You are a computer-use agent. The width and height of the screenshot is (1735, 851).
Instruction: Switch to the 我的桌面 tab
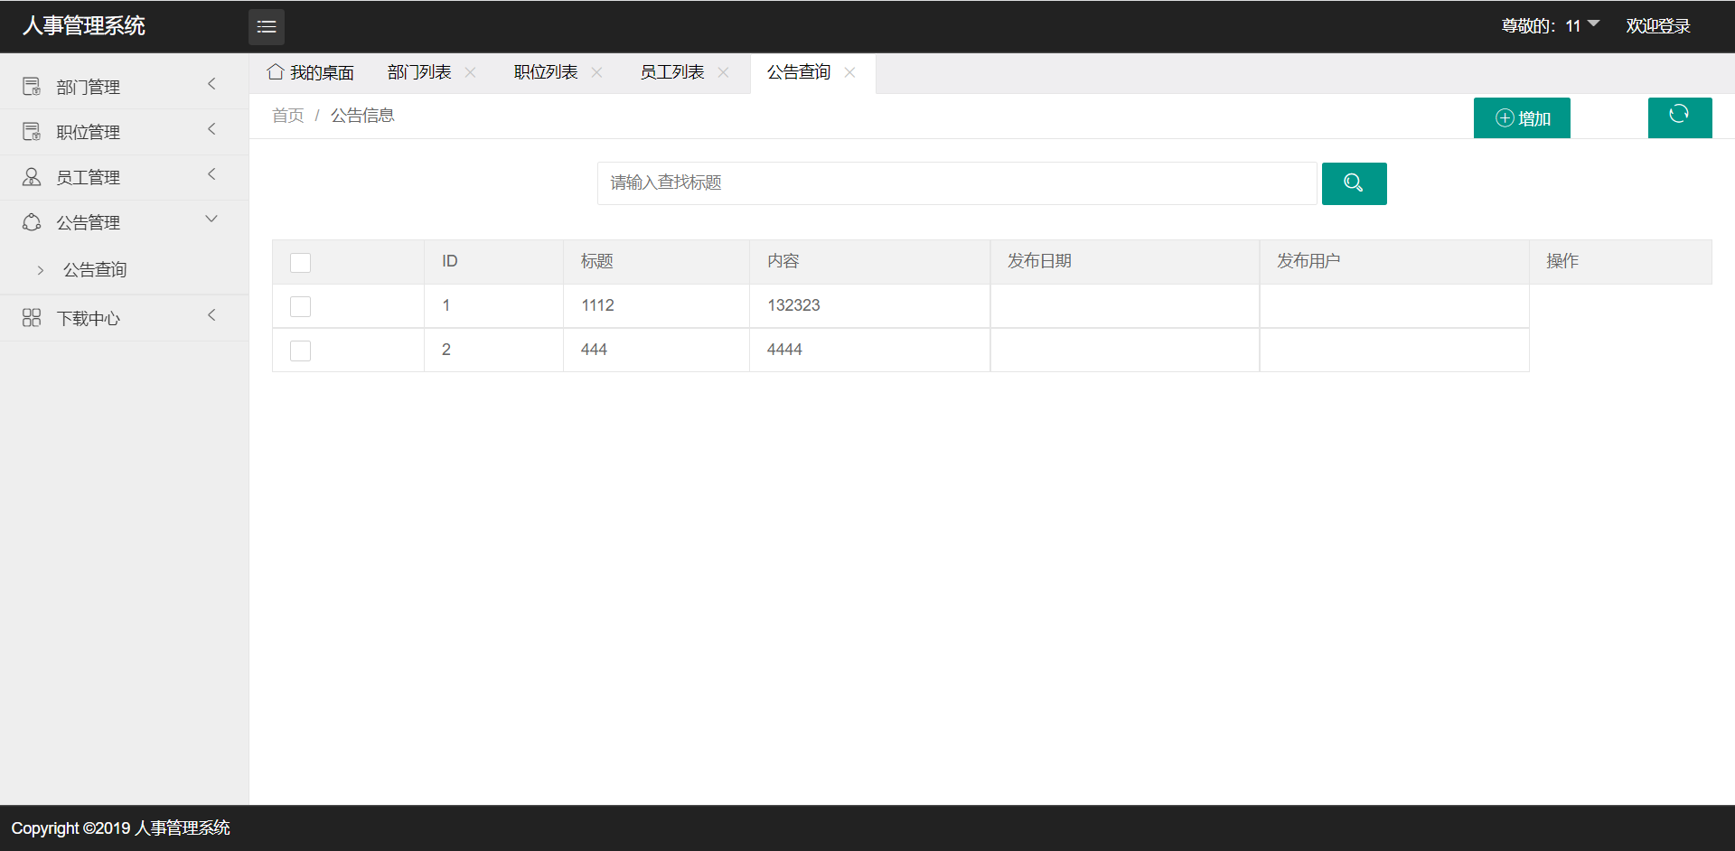[x=312, y=72]
